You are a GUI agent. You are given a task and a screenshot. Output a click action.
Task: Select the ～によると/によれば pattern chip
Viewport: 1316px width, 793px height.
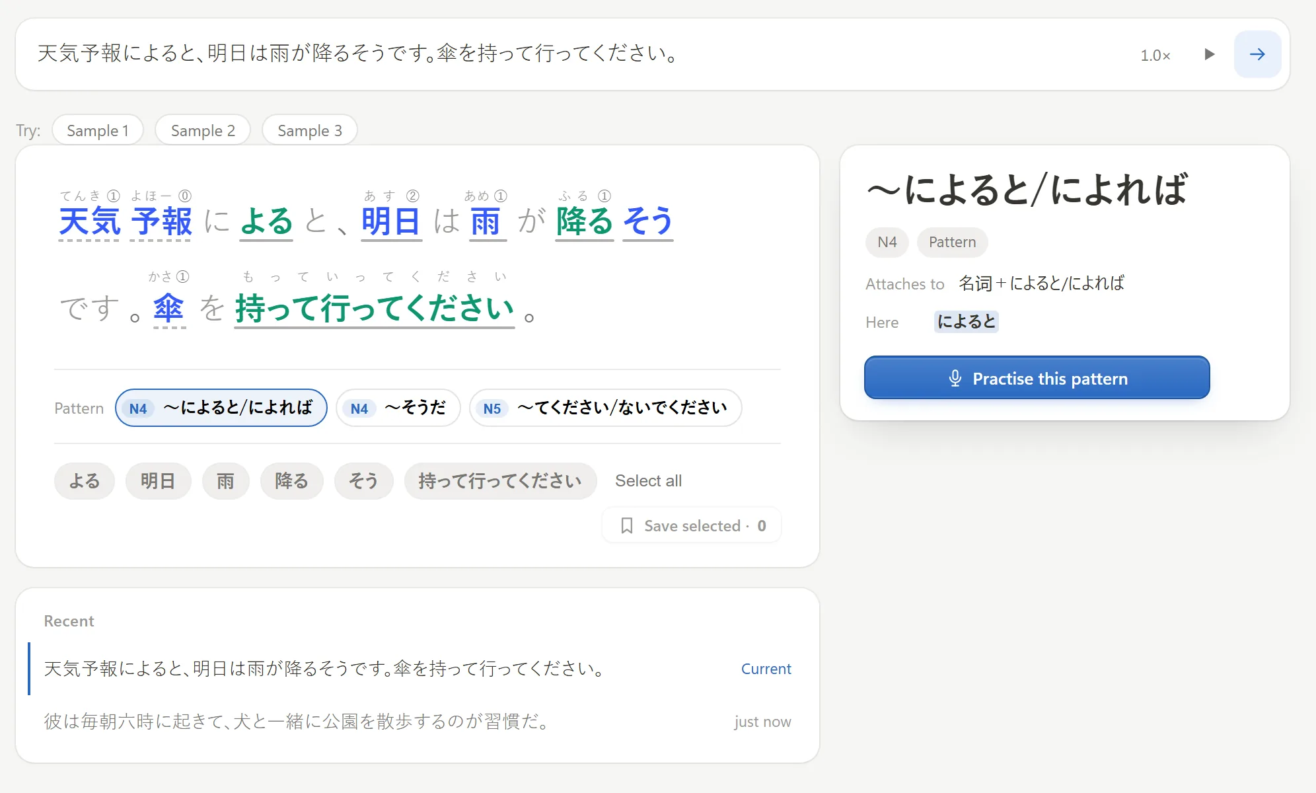pos(221,408)
